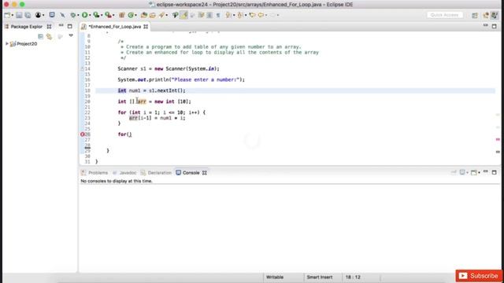The width and height of the screenshot is (504, 283).
Task: Click the Debug bug icon
Action: point(73,15)
